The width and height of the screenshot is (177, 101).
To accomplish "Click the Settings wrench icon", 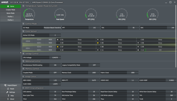I will point(7,92).
